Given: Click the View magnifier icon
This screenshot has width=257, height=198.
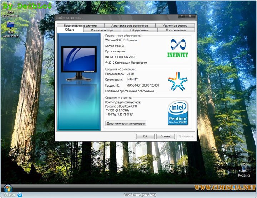Looking at the screenshot, I should [x=20, y=195].
